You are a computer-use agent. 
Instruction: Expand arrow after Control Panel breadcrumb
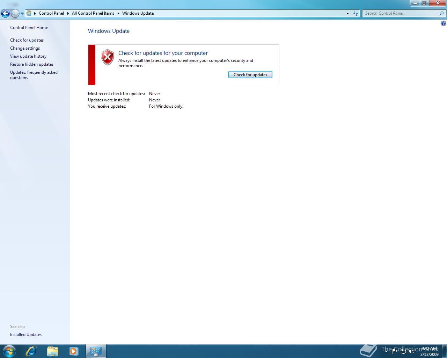coord(68,13)
